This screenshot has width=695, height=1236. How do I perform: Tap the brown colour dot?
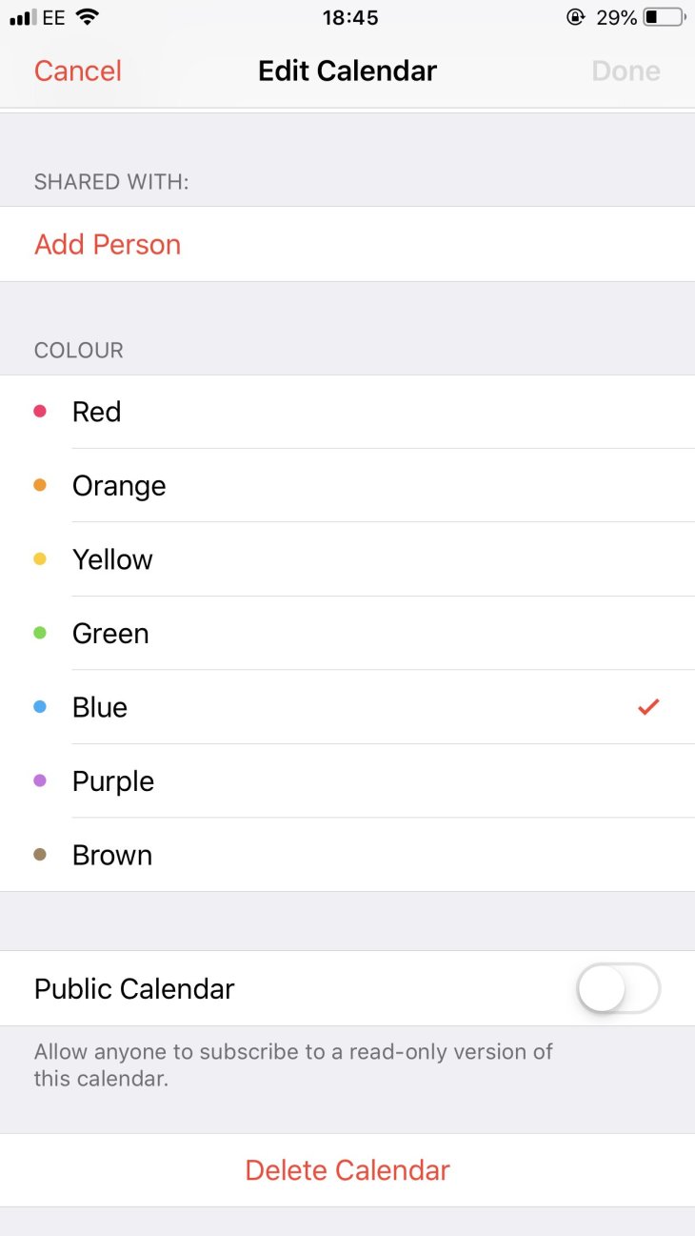click(40, 855)
